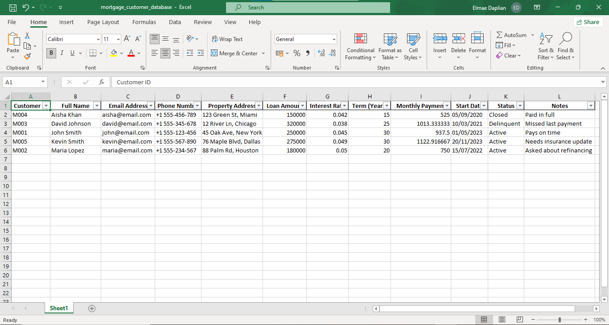Increase font size with large A icon
Screen dimensions: 609x325
pyautogui.click(x=127, y=39)
